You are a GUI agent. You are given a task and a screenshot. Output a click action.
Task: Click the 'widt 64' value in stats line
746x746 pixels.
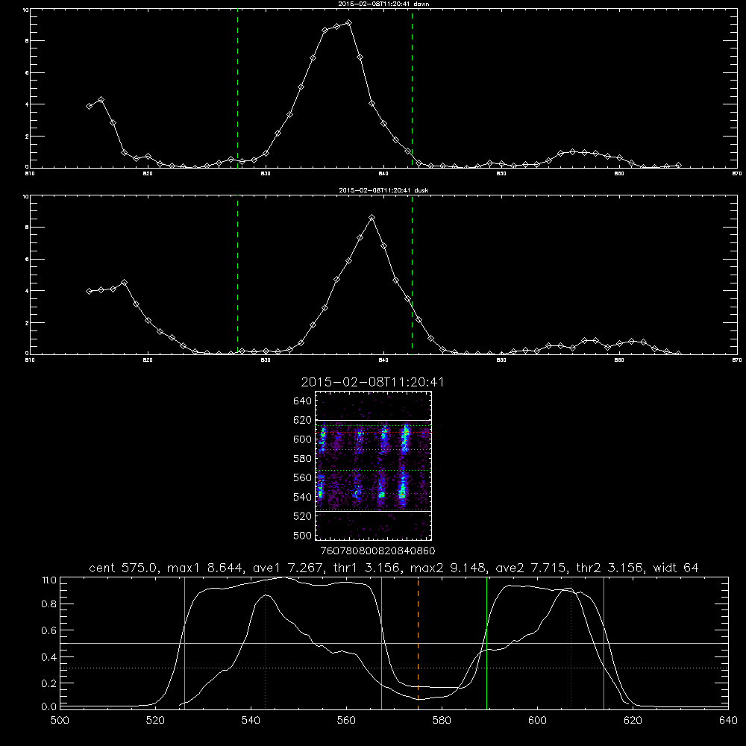point(676,568)
